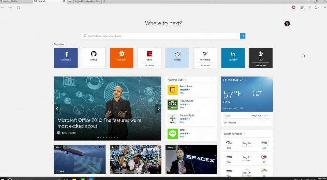Click the TripAdvisor app name
This screenshot has height=180, width=327.
coord(187,101)
